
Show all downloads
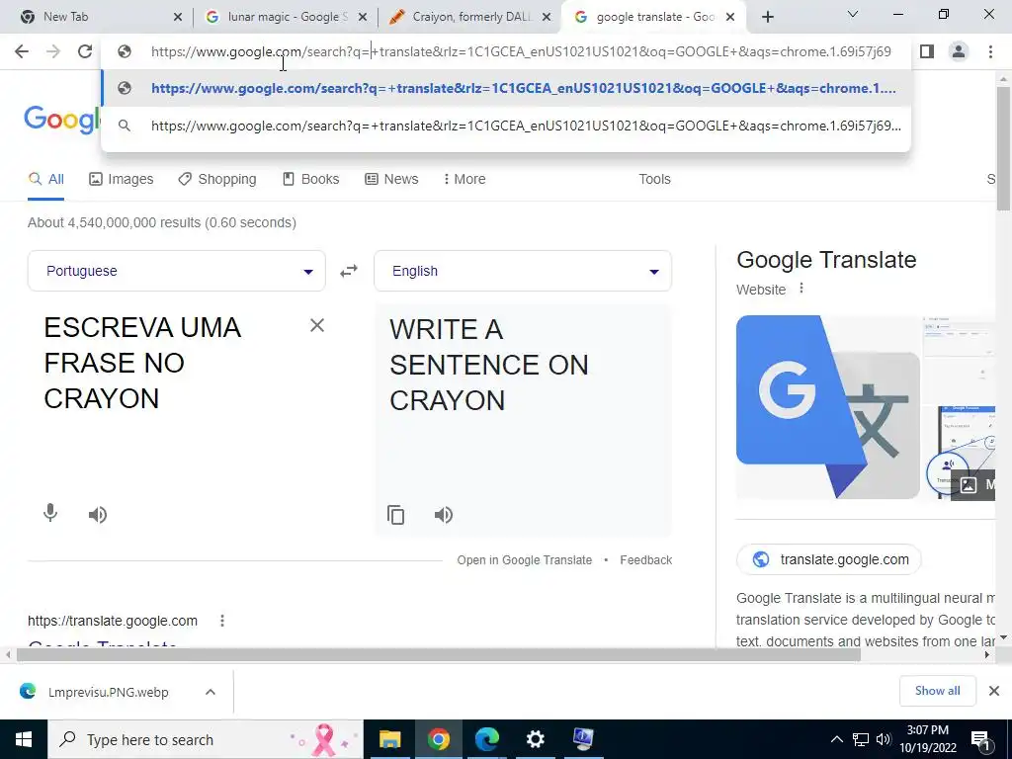(x=937, y=691)
